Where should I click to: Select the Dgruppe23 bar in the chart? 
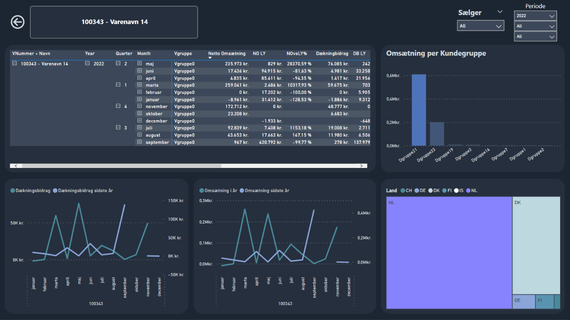click(x=436, y=134)
